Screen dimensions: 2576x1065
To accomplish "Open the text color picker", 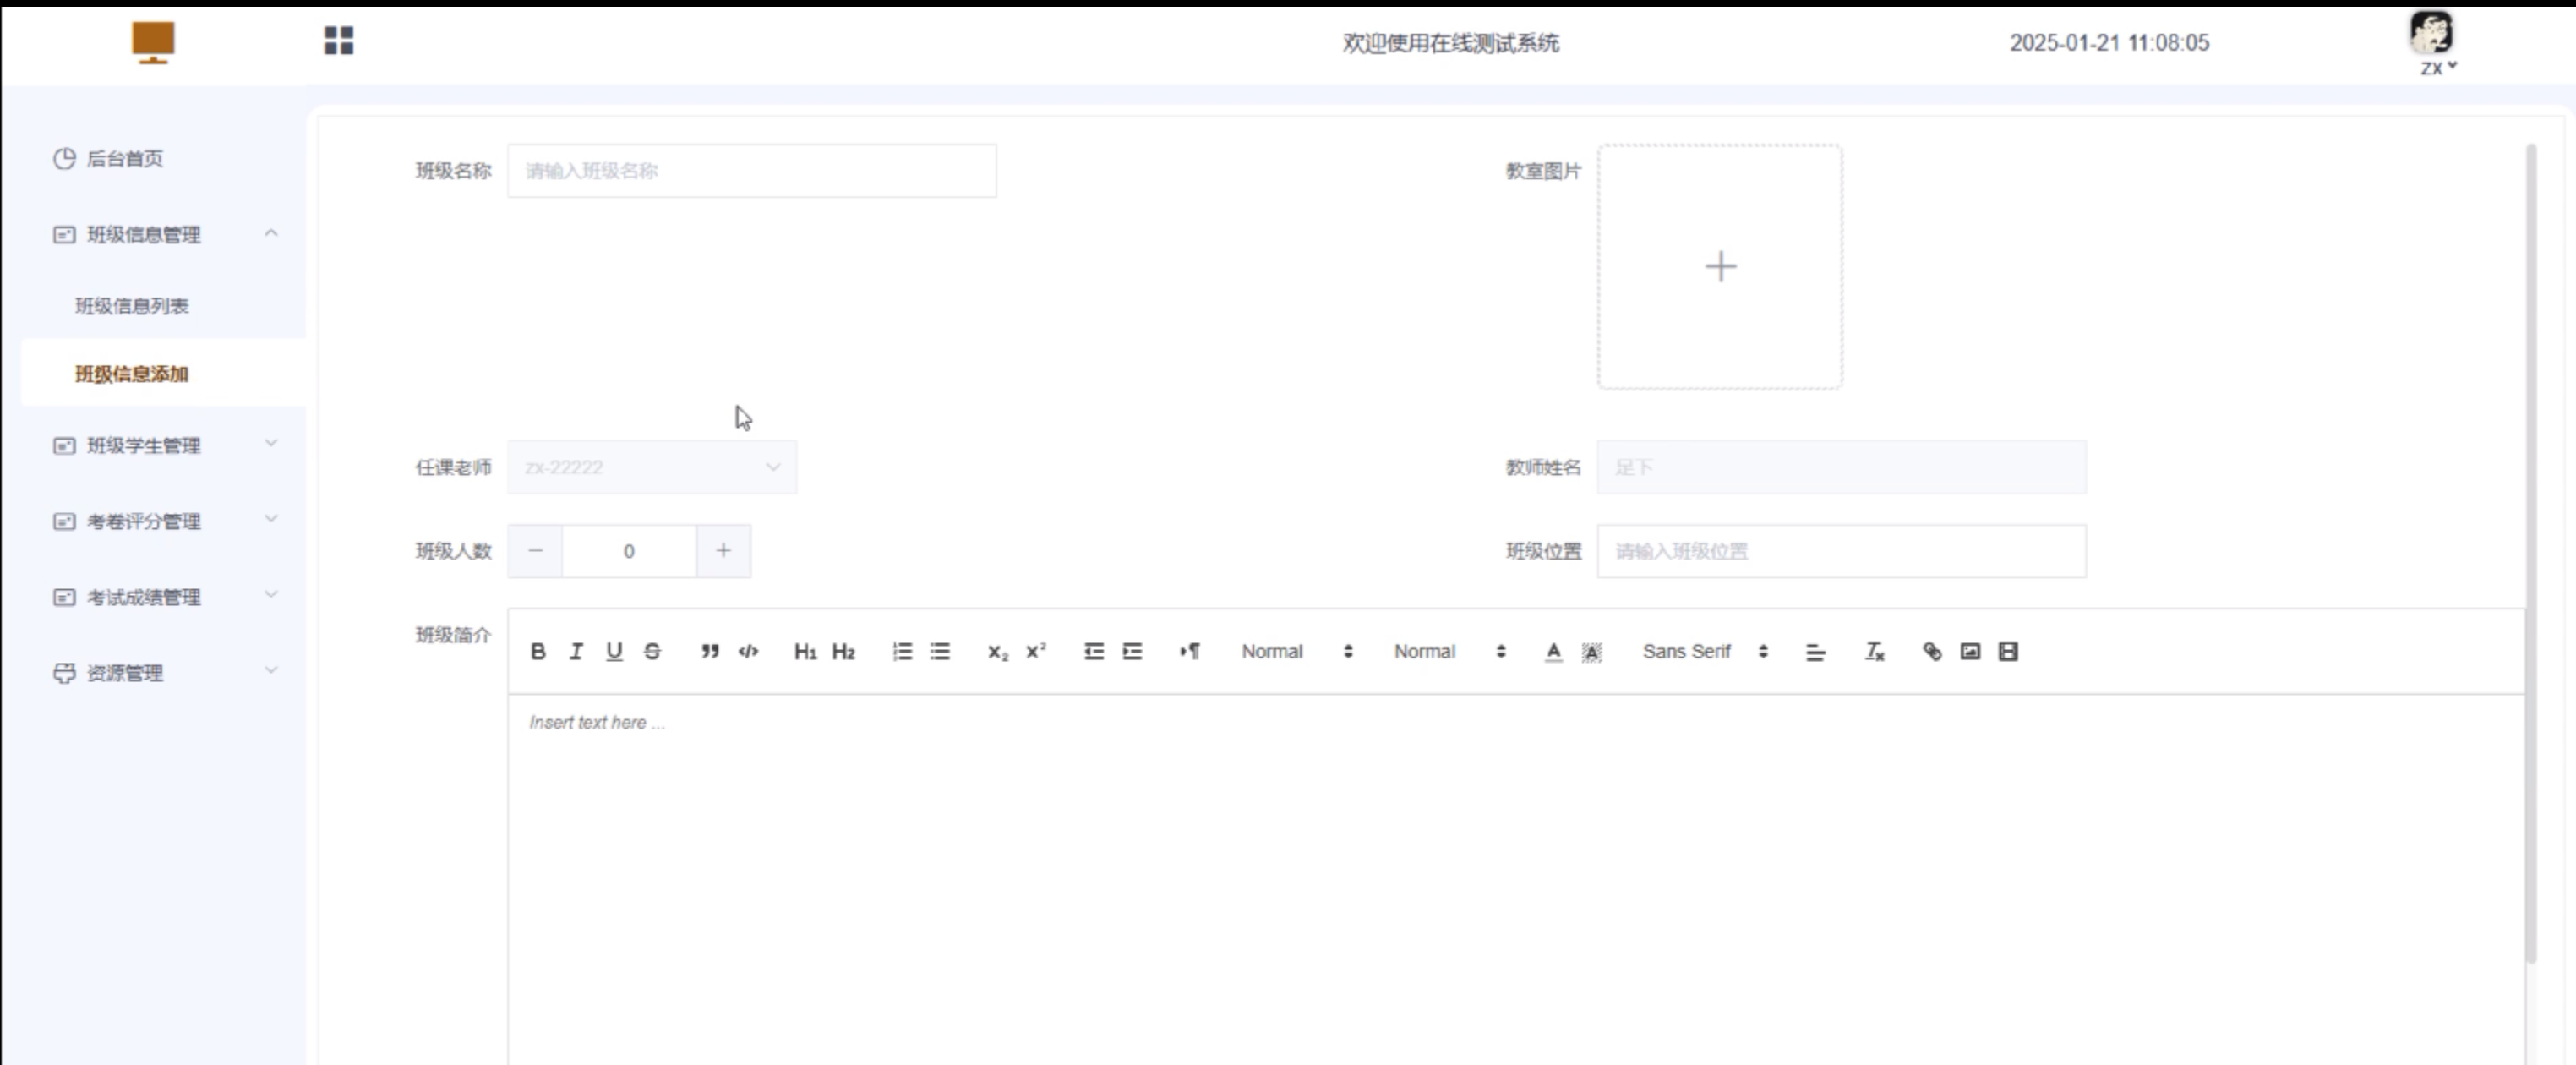I will [1553, 652].
